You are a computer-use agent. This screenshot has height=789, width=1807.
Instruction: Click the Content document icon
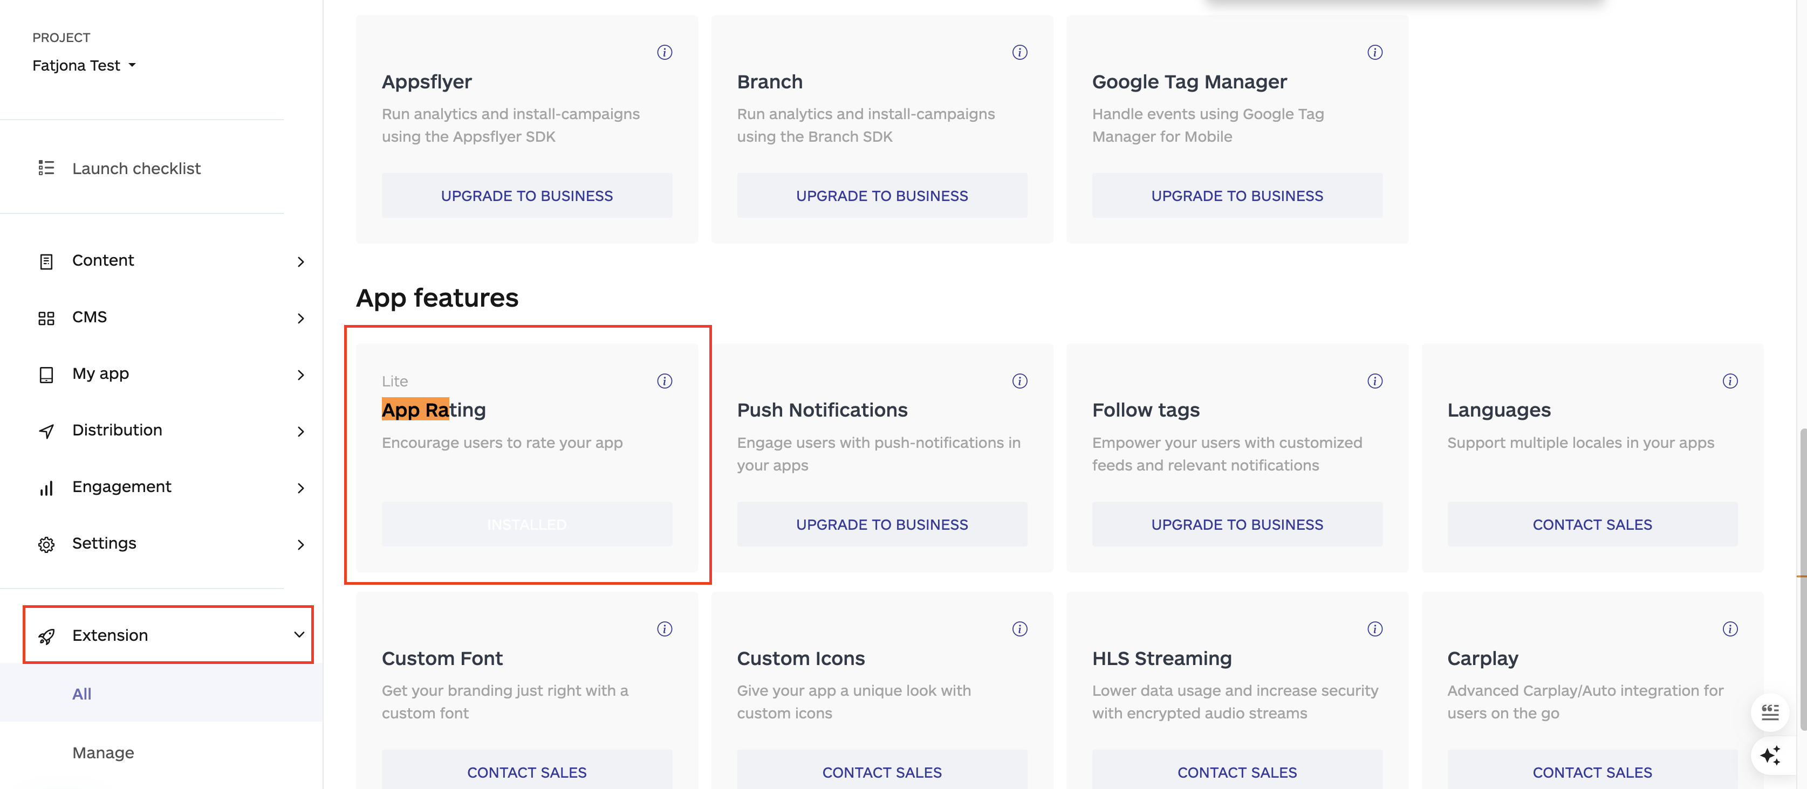(46, 261)
